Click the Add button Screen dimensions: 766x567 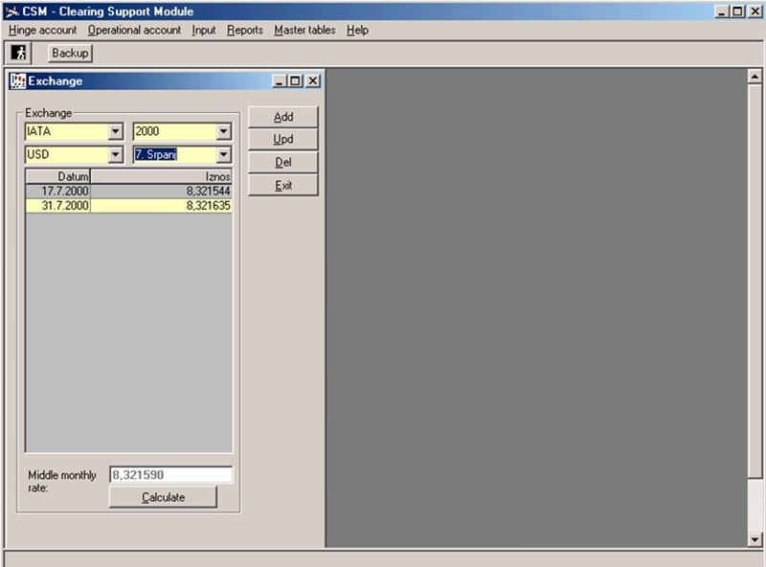pos(283,117)
